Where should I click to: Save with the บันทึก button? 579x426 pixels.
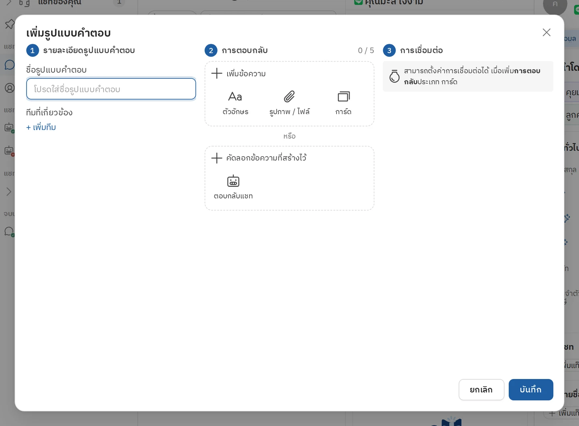531,389
